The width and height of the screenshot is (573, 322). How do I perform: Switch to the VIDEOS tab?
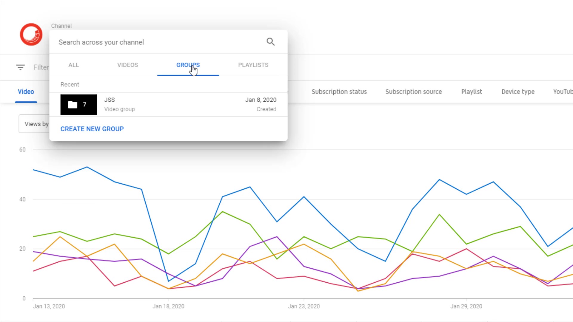(x=127, y=65)
